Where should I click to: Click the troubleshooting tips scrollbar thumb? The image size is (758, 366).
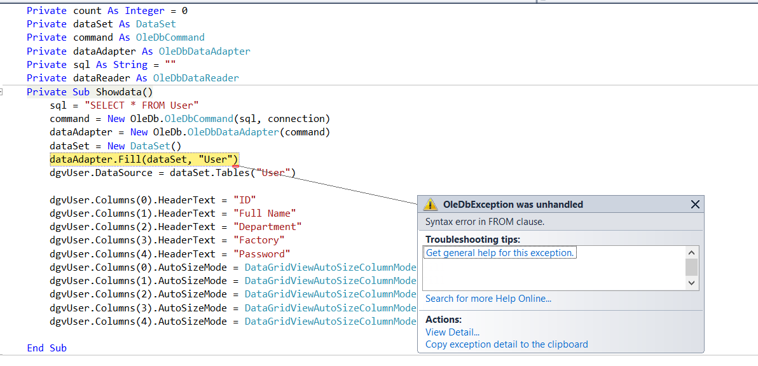tap(692, 266)
